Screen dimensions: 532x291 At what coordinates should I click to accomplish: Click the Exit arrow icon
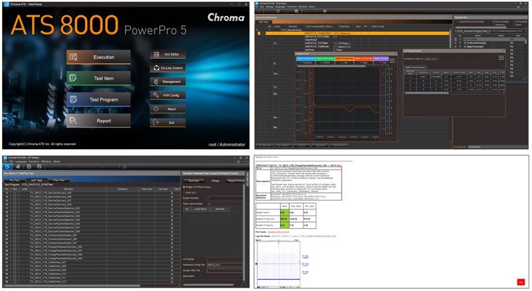click(155, 123)
